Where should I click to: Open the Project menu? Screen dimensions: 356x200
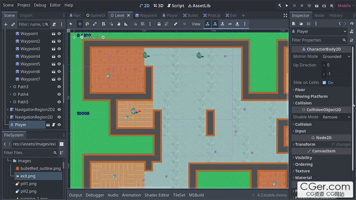point(23,5)
